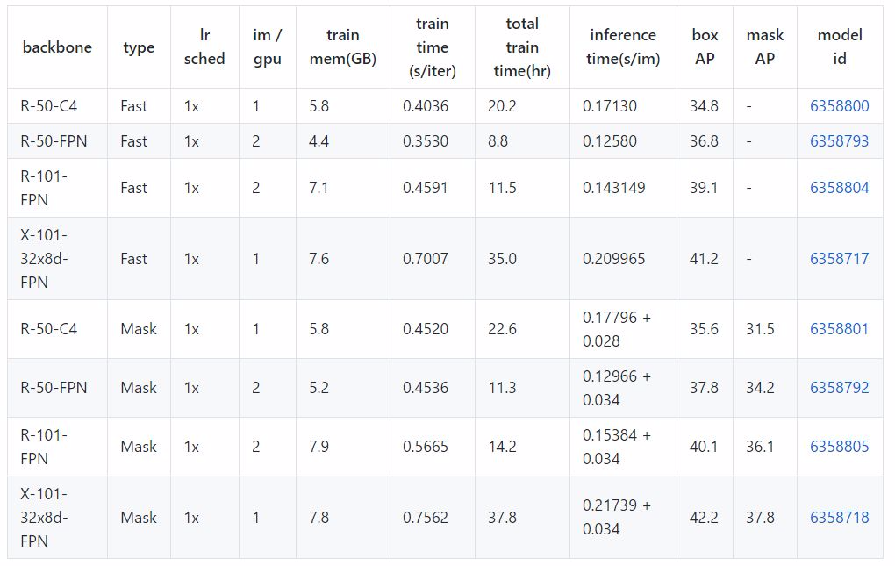
Task: Open the 6358801 model link
Action: click(x=839, y=329)
